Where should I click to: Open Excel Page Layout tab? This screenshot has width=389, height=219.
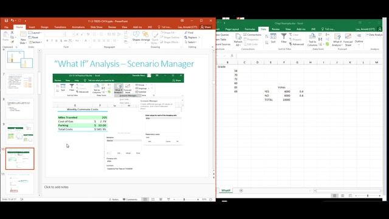232,29
